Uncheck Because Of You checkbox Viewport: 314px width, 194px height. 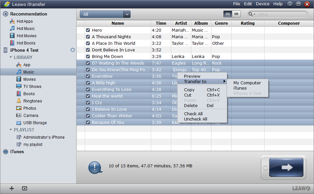88,123
